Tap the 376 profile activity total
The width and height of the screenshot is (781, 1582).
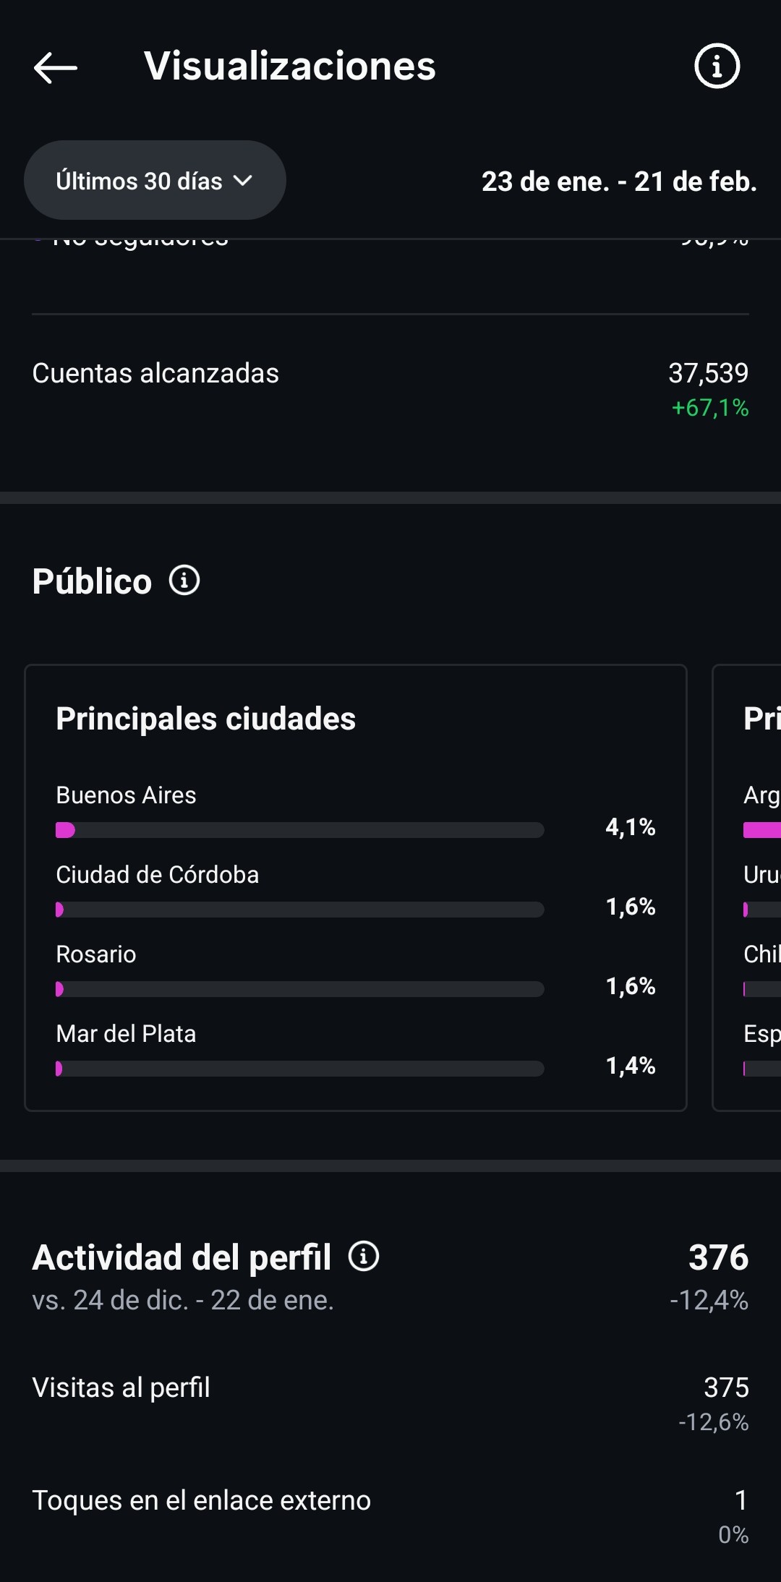718,1257
